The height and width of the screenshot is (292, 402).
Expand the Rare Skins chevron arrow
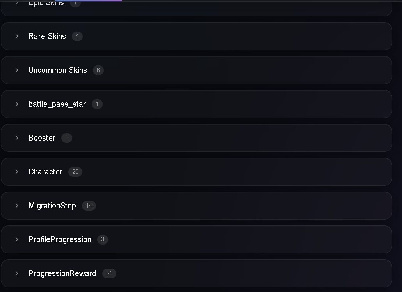click(x=17, y=36)
